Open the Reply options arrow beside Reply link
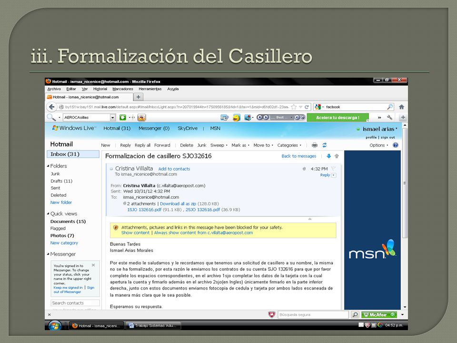457x343 pixels. pos(334,175)
